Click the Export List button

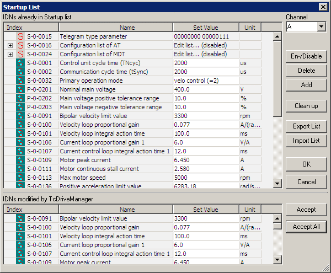tap(306, 126)
